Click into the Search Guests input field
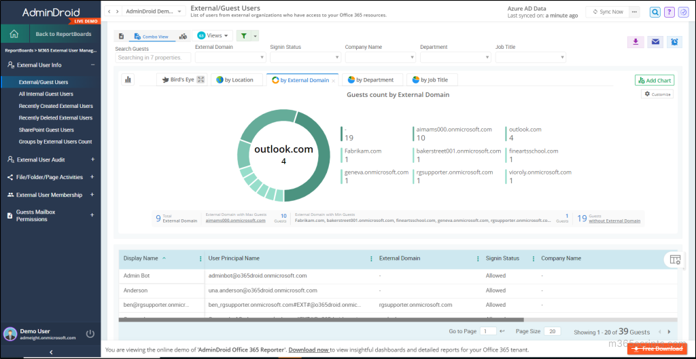This screenshot has height=359, width=696. coord(153,57)
